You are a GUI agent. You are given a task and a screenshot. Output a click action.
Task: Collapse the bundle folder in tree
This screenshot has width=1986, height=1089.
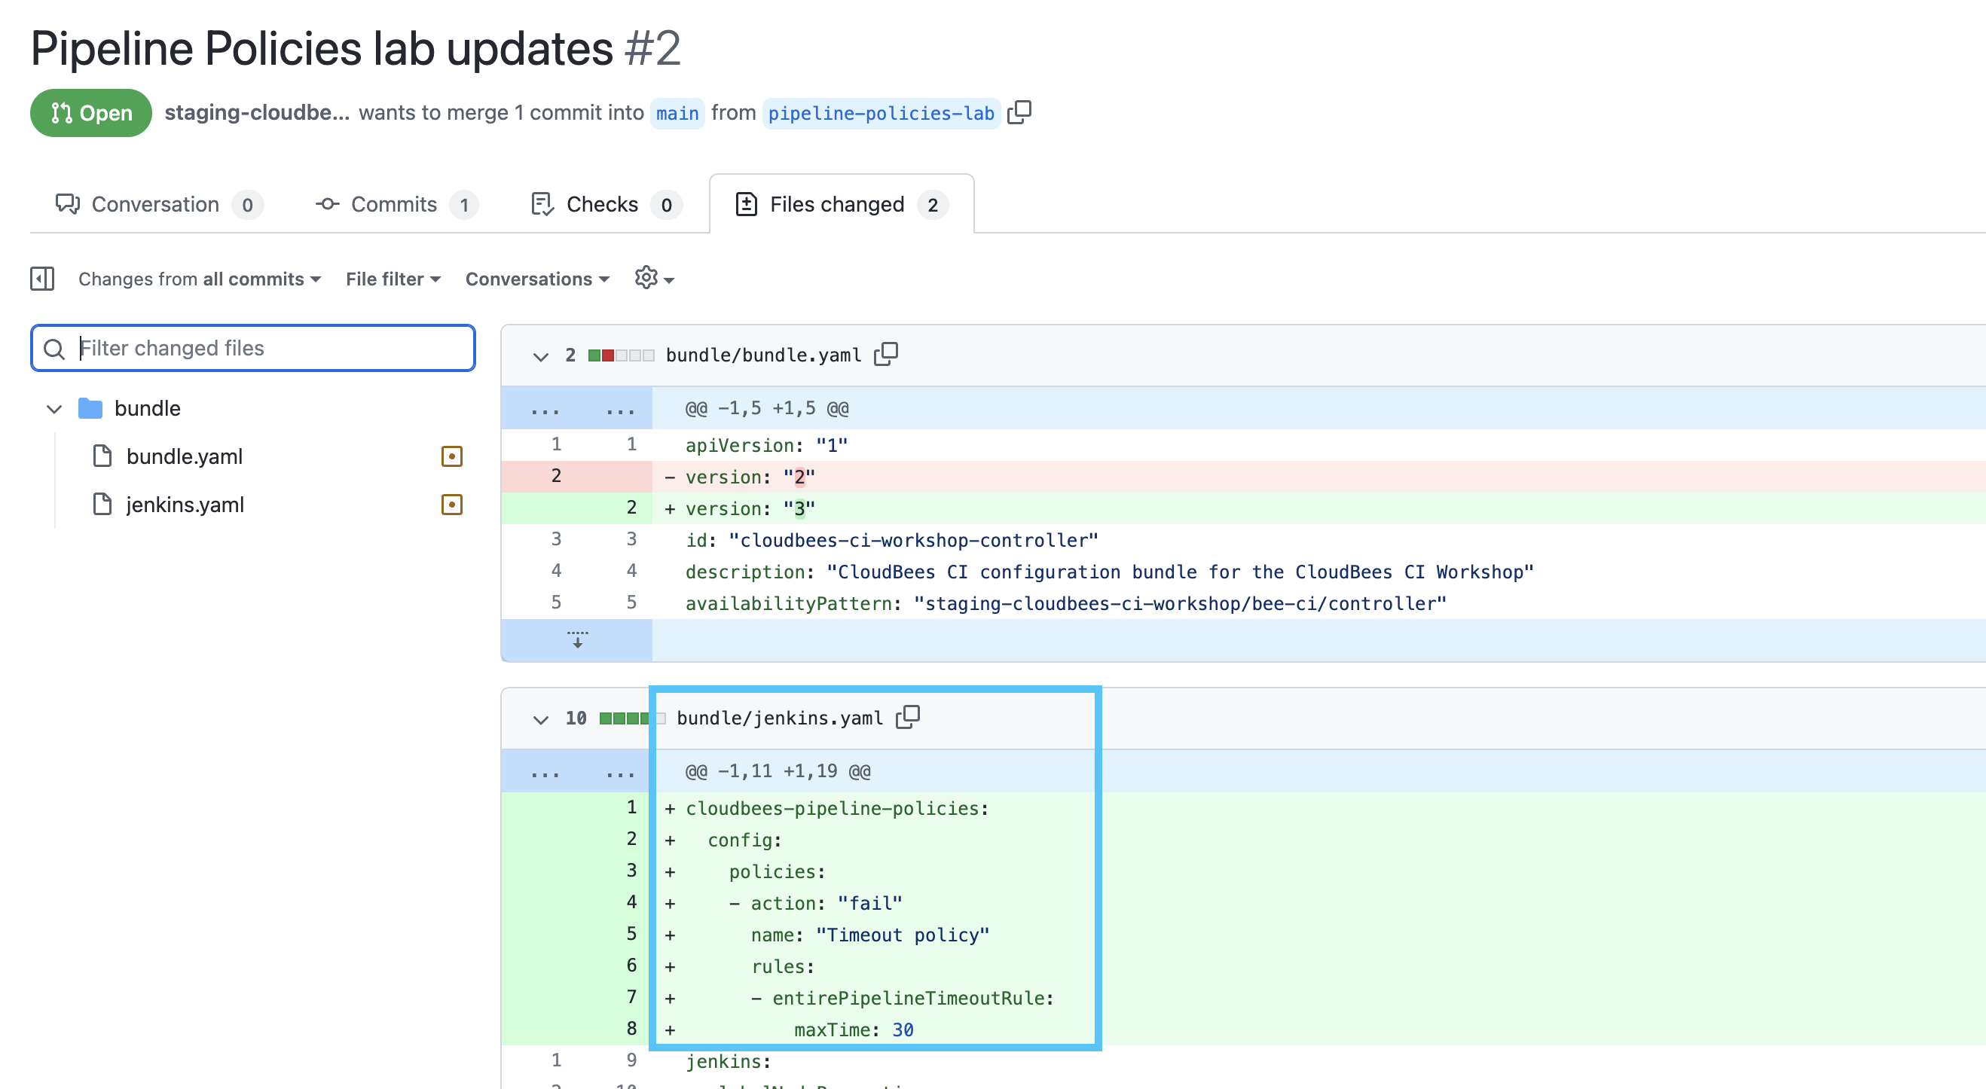coord(54,408)
